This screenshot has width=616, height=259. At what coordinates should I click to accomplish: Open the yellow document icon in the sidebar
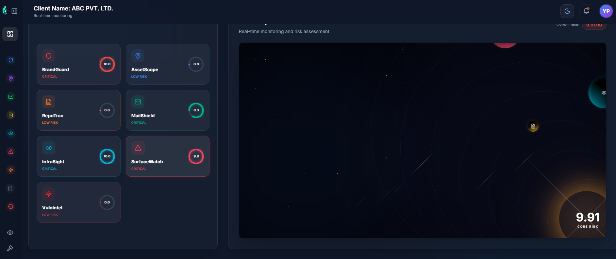(11, 115)
